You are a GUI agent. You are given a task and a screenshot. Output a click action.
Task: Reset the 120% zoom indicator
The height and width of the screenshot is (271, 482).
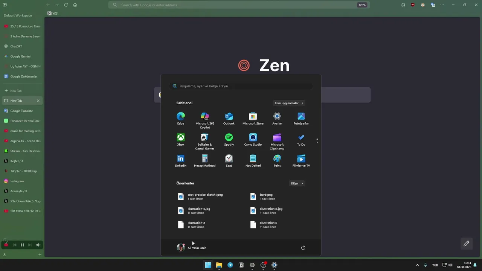(362, 5)
